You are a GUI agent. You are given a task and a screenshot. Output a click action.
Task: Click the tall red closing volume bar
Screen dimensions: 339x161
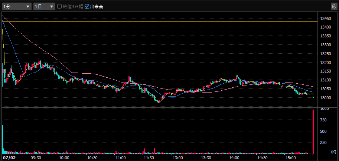click(313, 132)
